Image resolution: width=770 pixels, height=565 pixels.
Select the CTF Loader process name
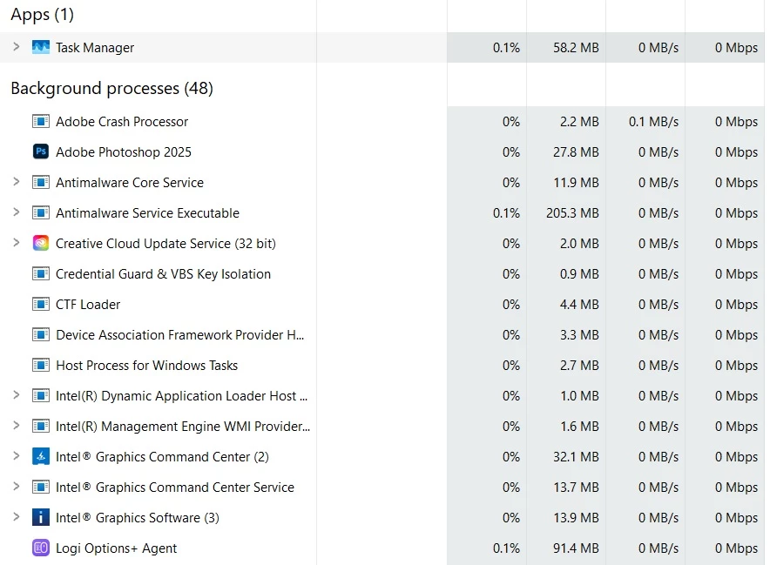tap(88, 305)
